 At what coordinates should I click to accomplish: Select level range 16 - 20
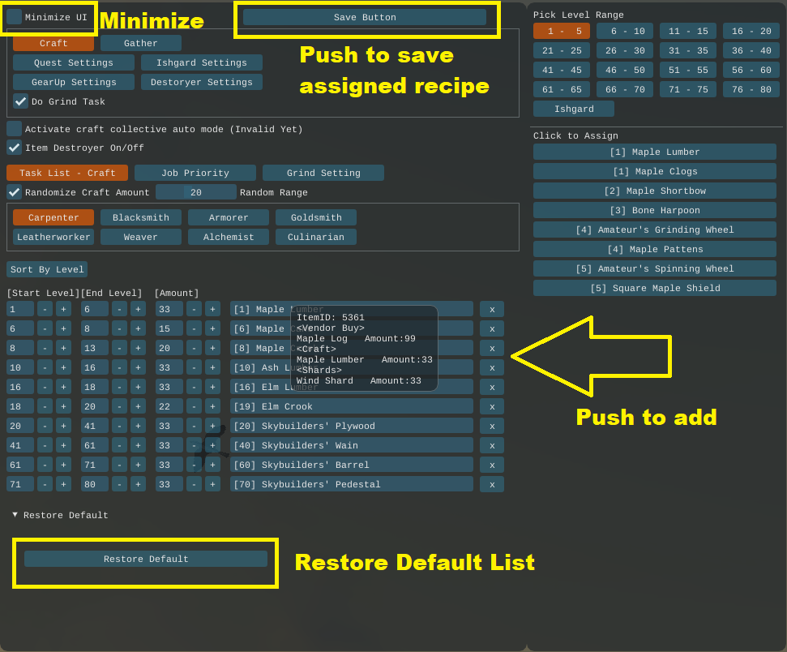point(751,31)
